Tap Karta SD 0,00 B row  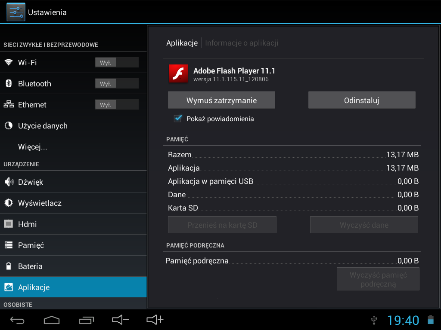pyautogui.click(x=293, y=208)
